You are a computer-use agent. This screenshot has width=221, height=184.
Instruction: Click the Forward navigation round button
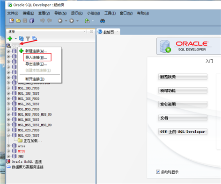click(72, 21)
